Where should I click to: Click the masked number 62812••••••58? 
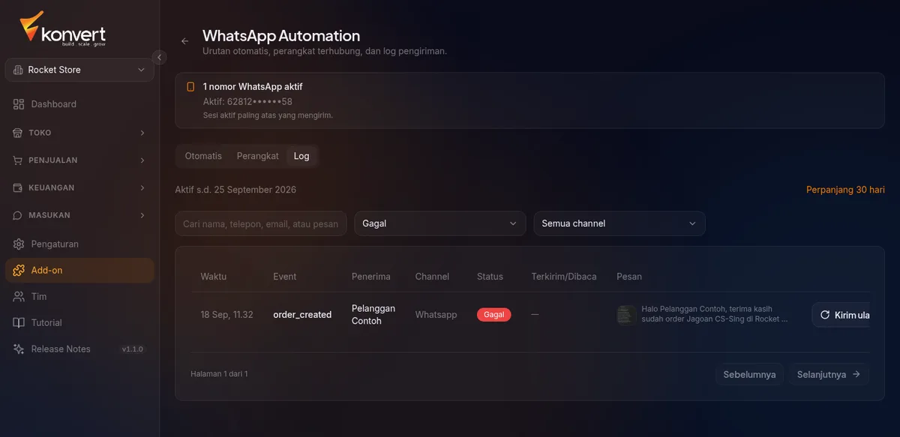pos(259,101)
